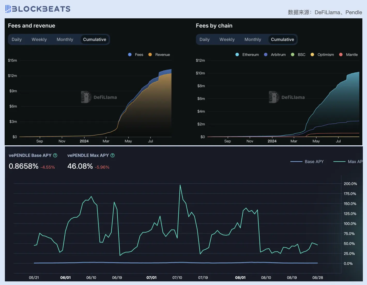Choose Cumulative in Fees by chain
This screenshot has height=285, width=367.
(282, 39)
